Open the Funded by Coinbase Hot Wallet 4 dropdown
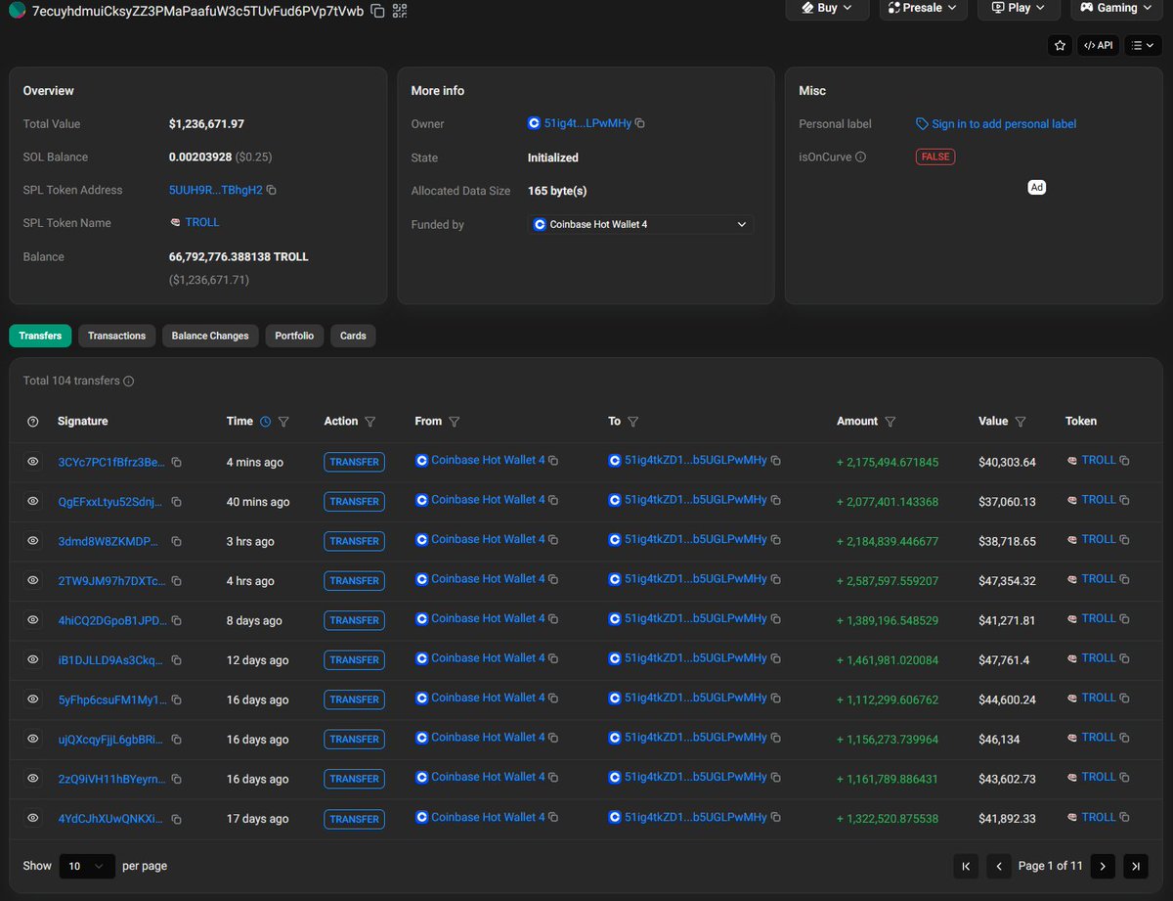 coord(640,224)
